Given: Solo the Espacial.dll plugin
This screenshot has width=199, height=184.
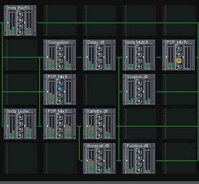Looking at the screenshot, I should click(99, 151).
